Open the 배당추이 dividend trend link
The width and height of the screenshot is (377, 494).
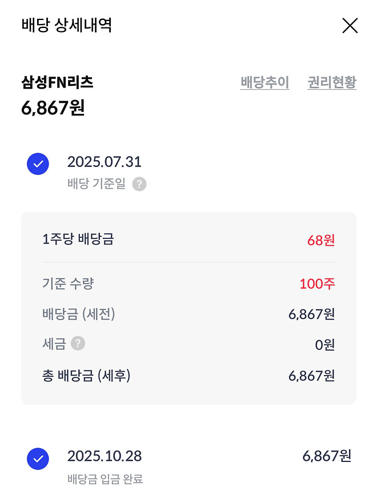coord(264,83)
